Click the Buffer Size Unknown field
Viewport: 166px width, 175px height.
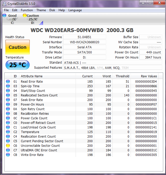coord(151,37)
